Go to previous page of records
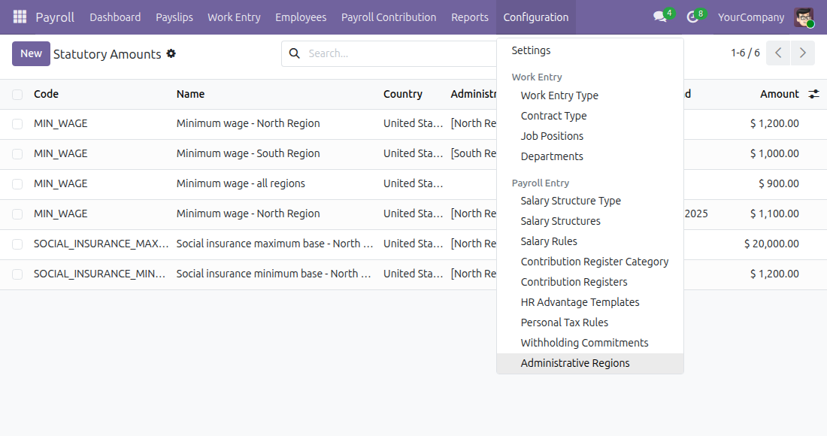 (x=778, y=53)
